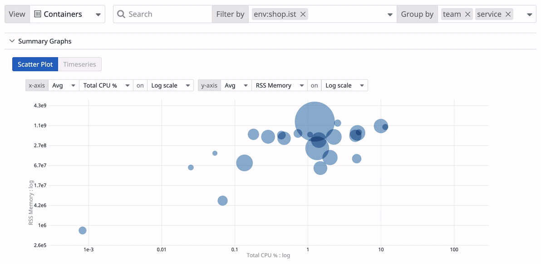Click the x-axis label button
This screenshot has width=541, height=264.
[x=36, y=85]
